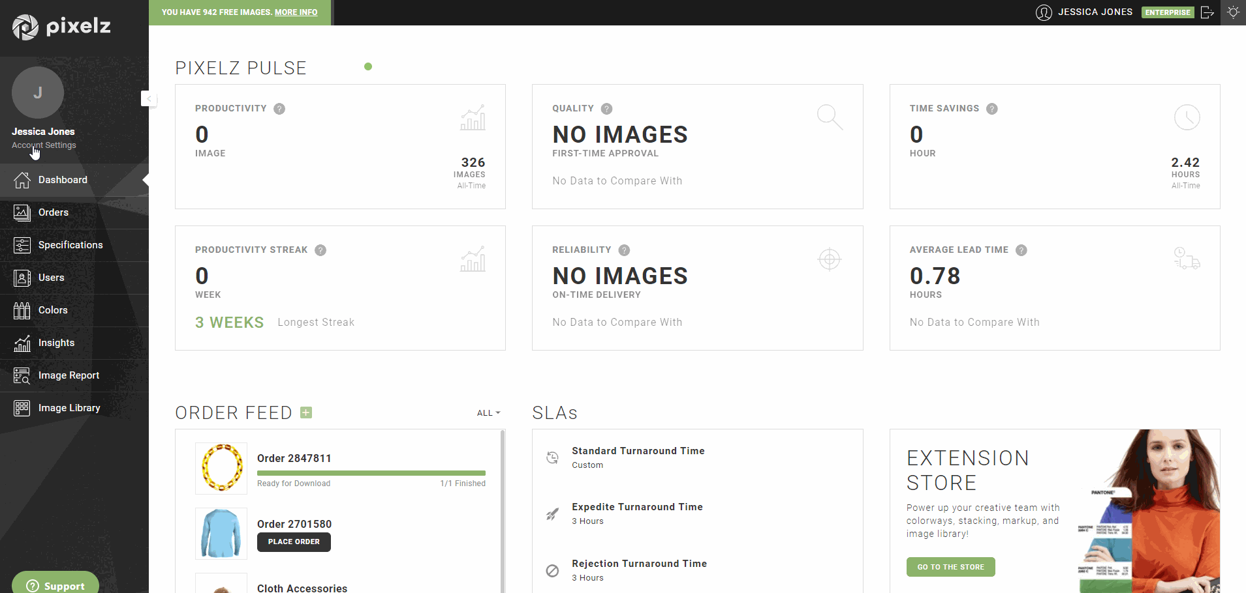Click the Expedite rocket icon
The height and width of the screenshot is (593, 1246).
[552, 514]
